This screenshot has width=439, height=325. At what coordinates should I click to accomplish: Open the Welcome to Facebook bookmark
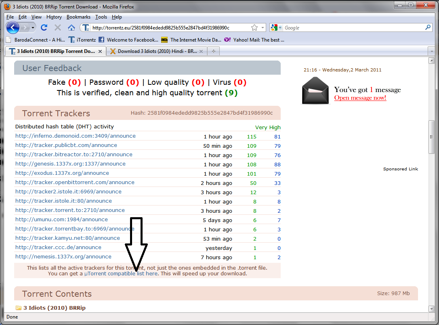click(128, 40)
